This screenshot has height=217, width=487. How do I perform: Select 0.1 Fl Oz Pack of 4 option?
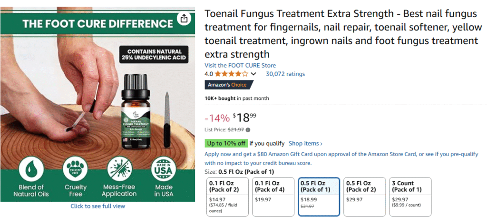point(273,197)
